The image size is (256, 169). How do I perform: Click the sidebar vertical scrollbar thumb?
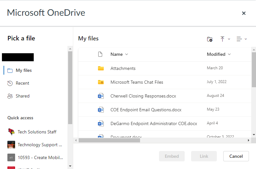[x=70, y=88]
